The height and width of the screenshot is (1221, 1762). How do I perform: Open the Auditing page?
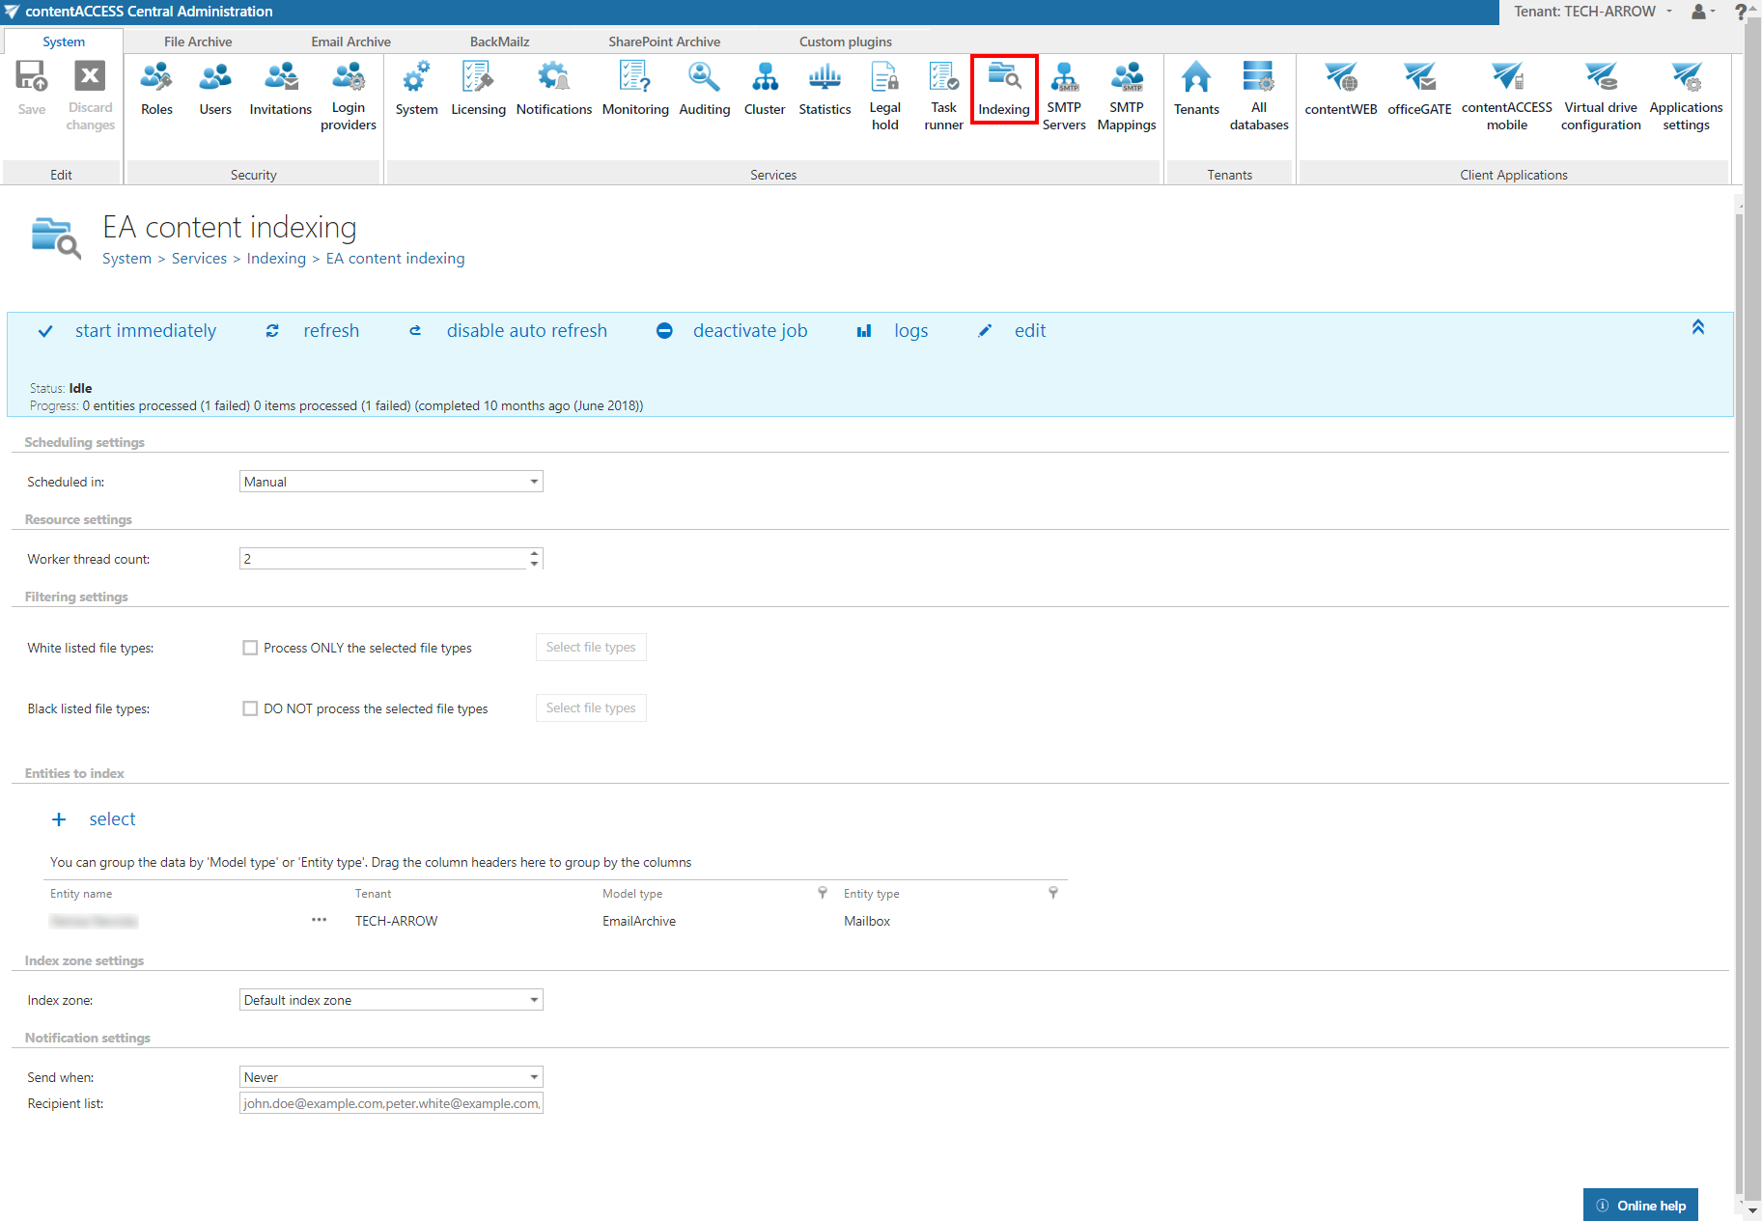(704, 90)
